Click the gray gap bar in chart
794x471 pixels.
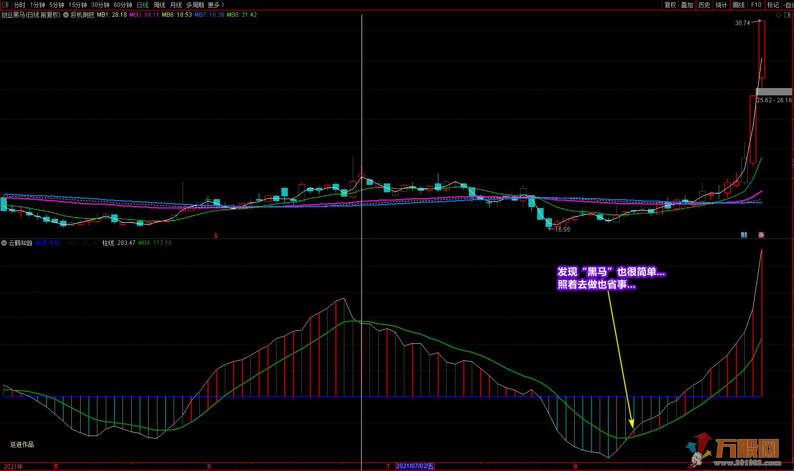point(774,92)
